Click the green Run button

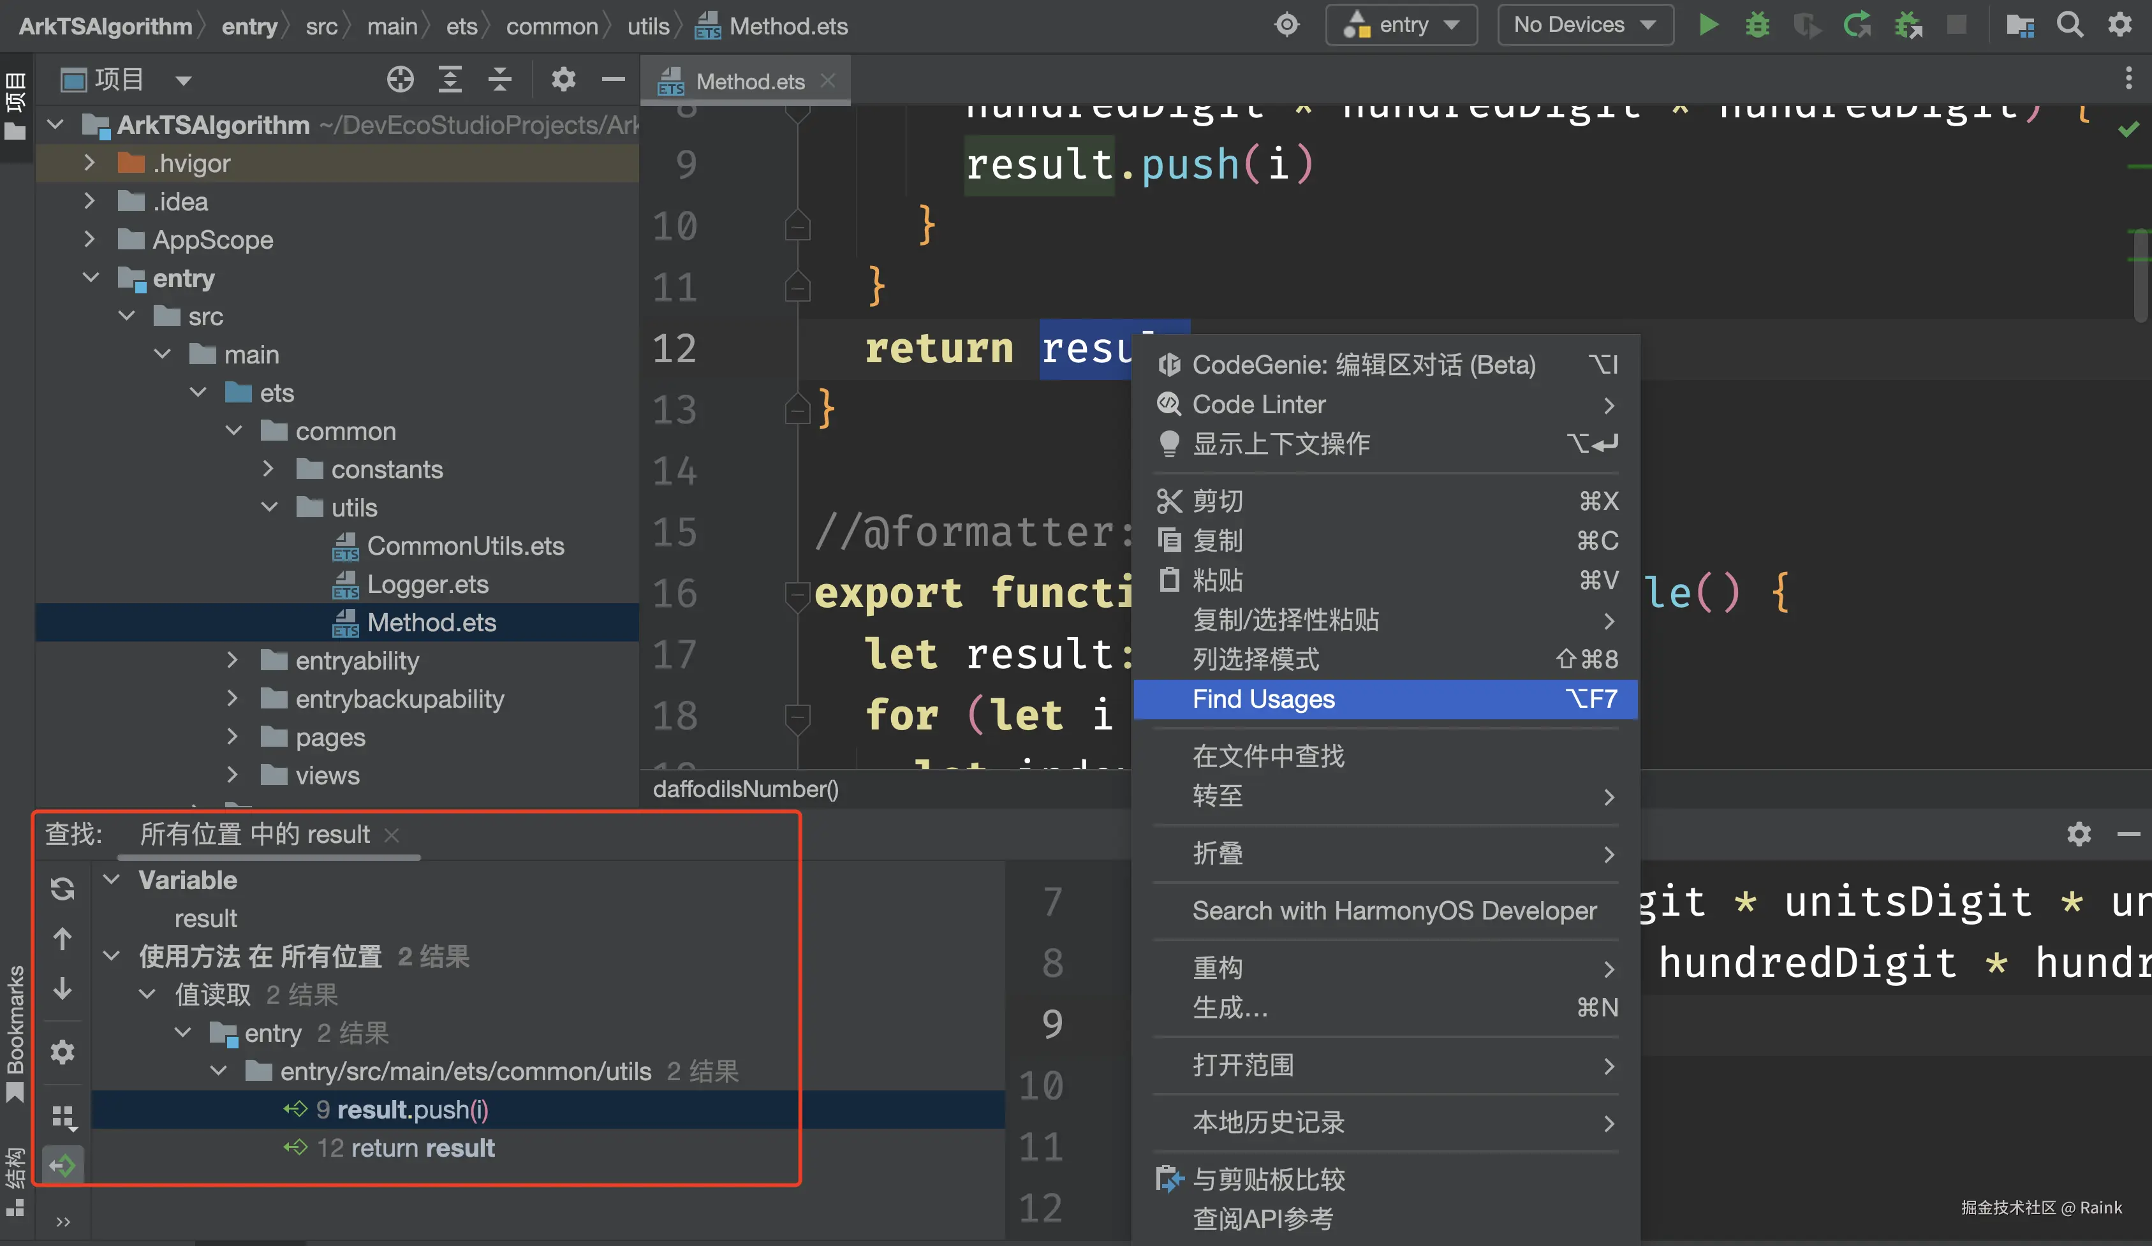1708,25
